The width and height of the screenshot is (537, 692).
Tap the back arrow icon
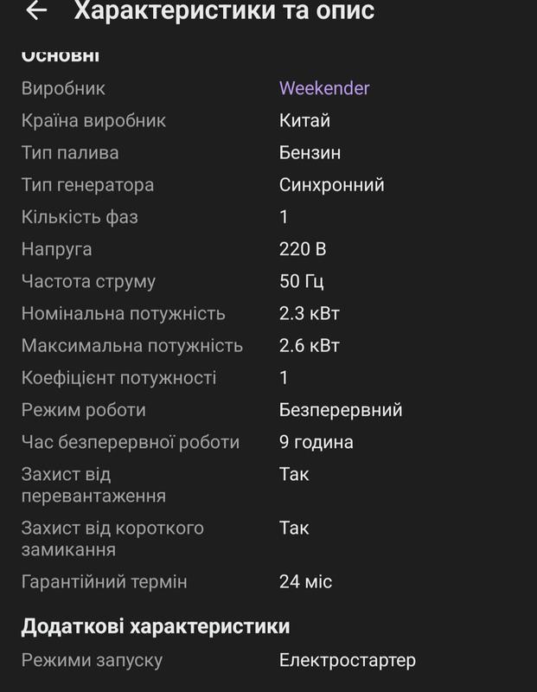click(x=36, y=10)
